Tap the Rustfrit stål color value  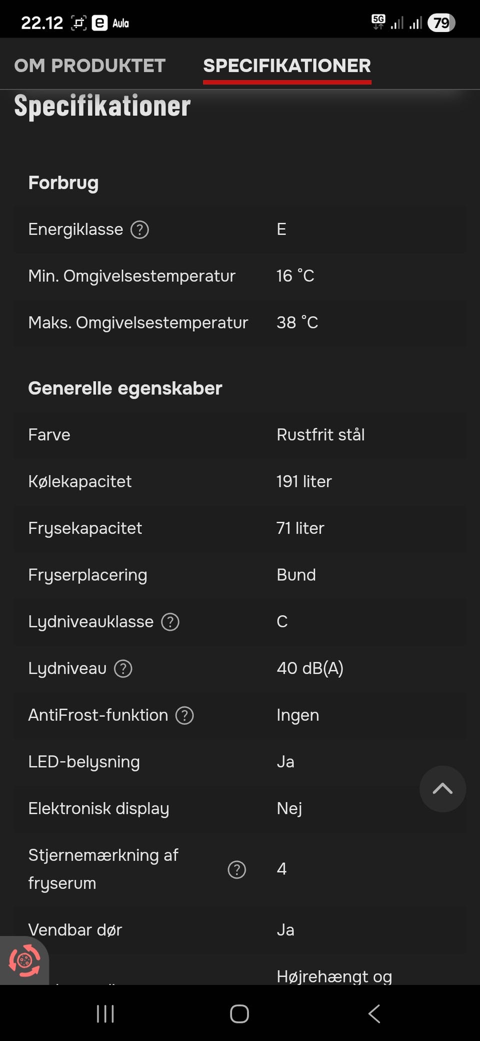click(320, 435)
